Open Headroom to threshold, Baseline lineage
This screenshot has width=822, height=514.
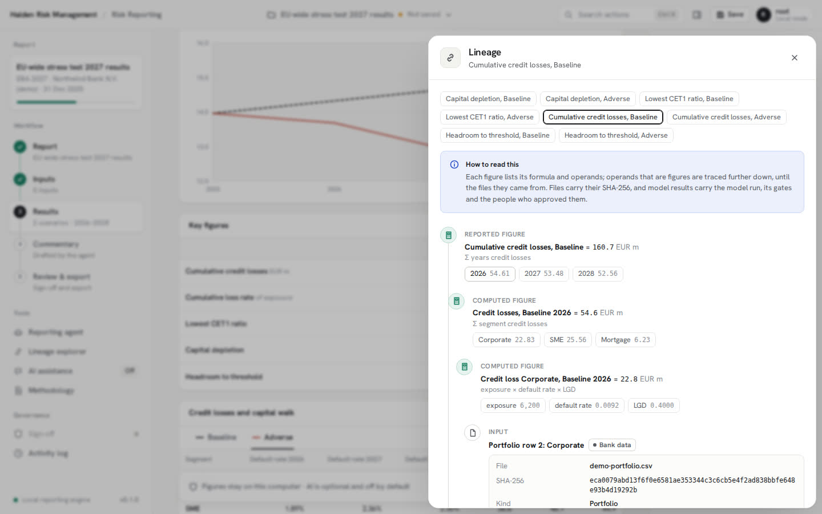coord(498,135)
